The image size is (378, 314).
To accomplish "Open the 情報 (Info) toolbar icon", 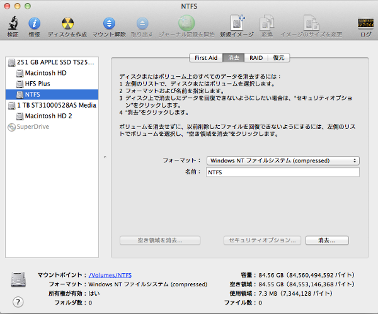I will (33, 24).
